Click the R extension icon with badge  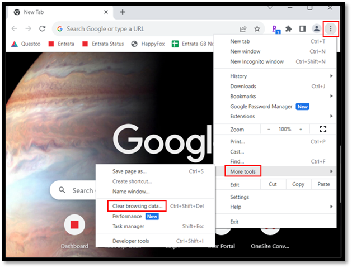coord(276,30)
